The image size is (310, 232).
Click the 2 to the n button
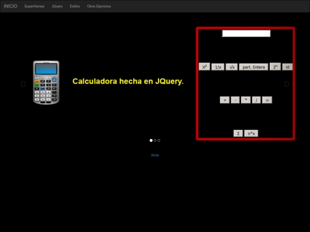(275, 67)
